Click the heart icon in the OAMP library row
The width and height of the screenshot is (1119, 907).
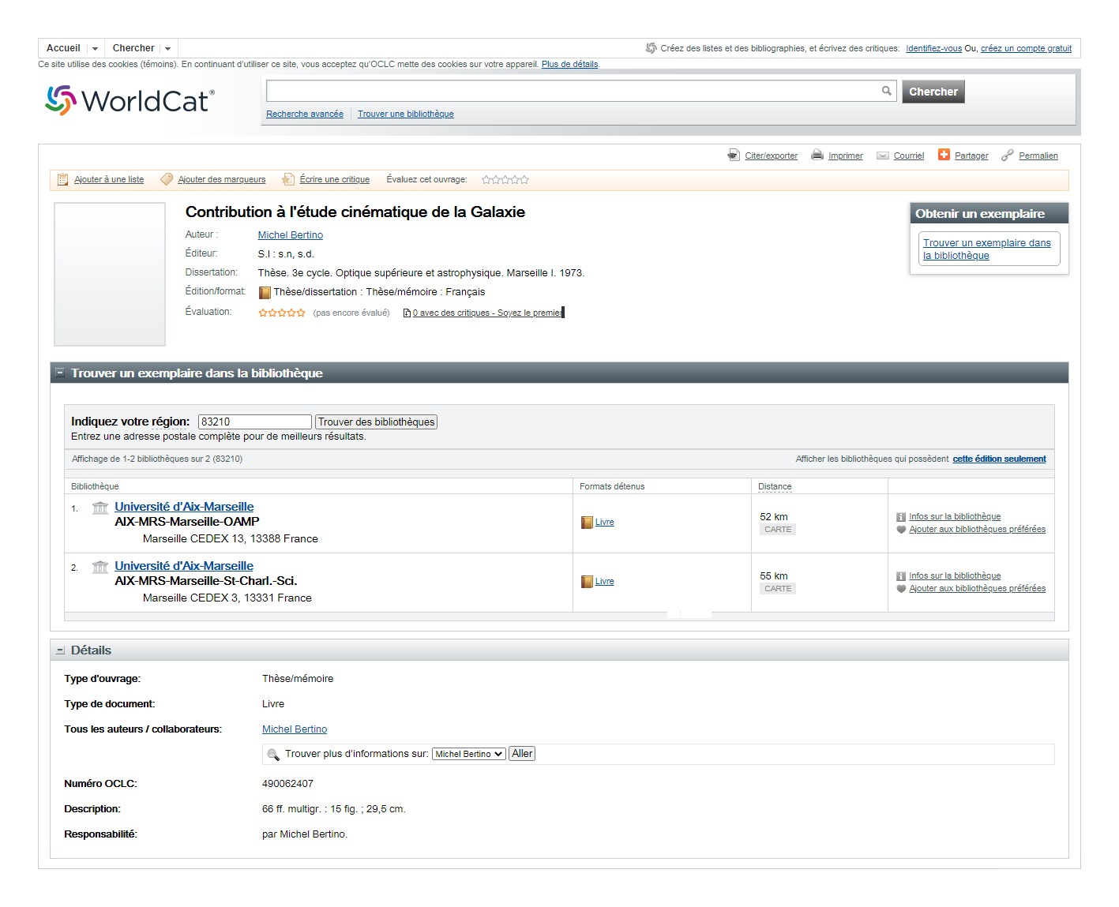click(901, 530)
